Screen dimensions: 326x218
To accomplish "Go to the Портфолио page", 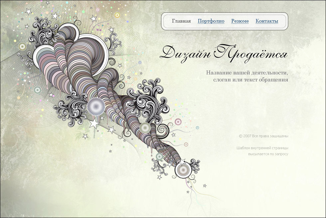I will coord(211,21).
